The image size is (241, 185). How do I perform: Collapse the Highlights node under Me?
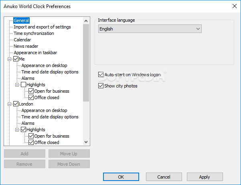tap(17, 85)
